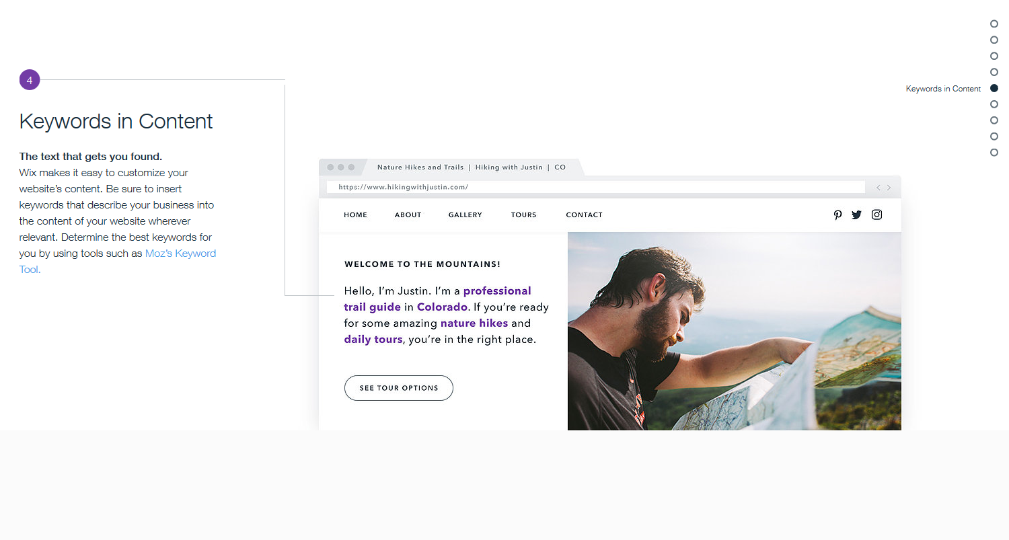Open the Pinterest icon in mock site header
This screenshot has height=540, width=1009.
pyautogui.click(x=837, y=215)
